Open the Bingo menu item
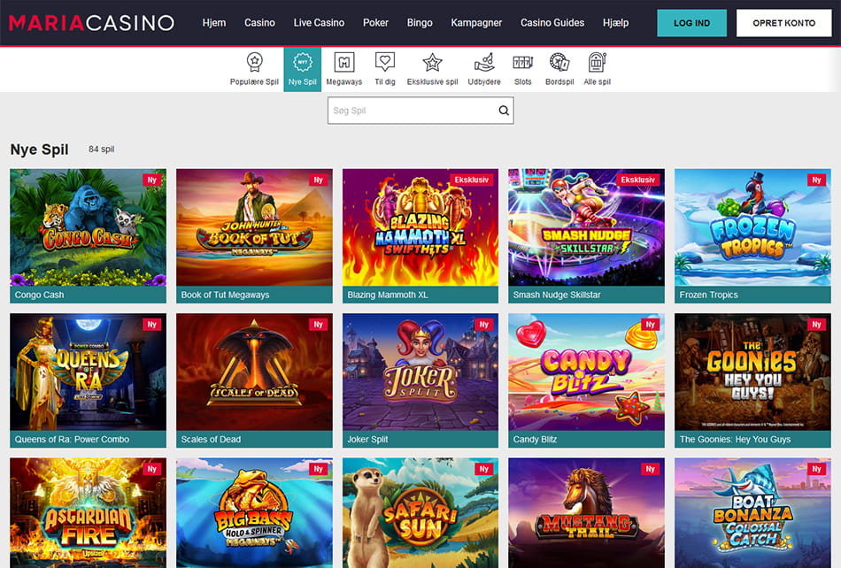This screenshot has width=841, height=568. pos(420,22)
